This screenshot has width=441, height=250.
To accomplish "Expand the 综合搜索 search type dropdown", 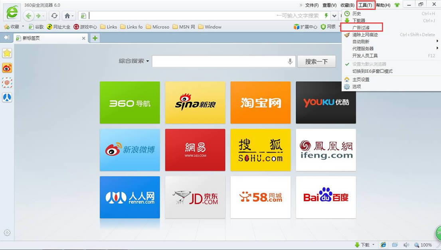I will [x=134, y=61].
